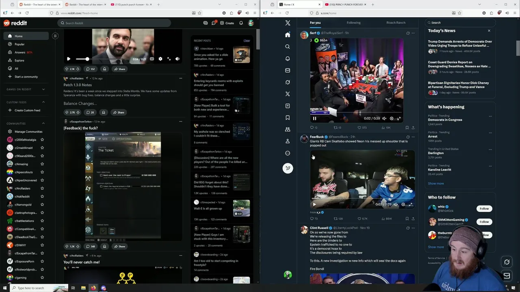Favorite r/Amazing with star

[42, 164]
